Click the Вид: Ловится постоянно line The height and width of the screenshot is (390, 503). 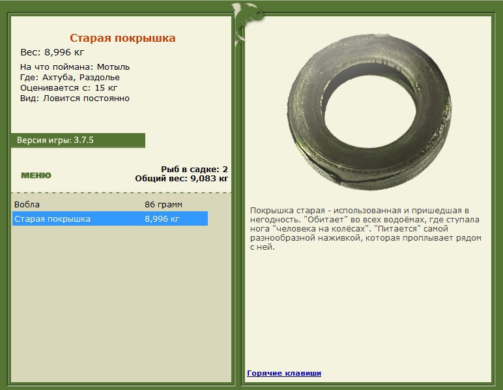tap(75, 98)
